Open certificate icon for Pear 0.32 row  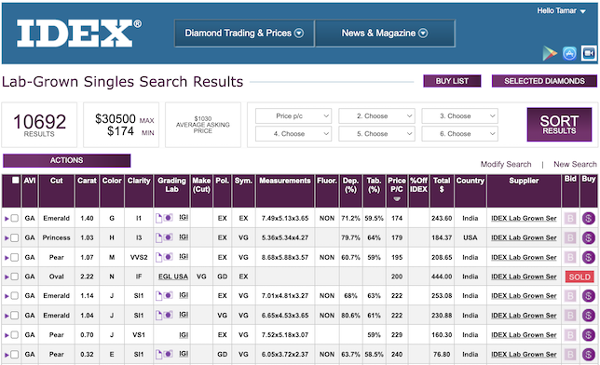coord(158,354)
